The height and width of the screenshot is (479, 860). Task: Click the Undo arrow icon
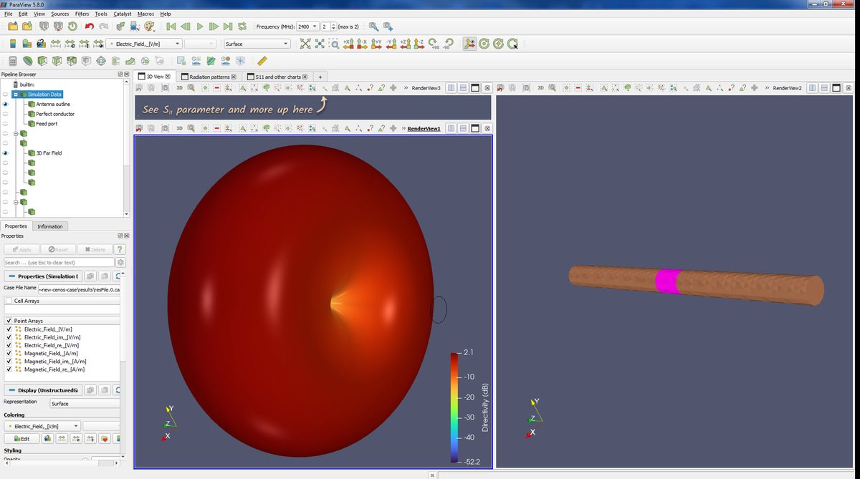(x=90, y=26)
